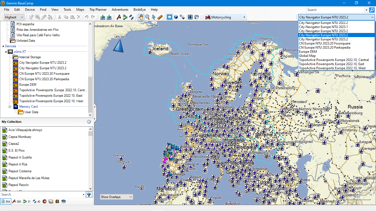Click the library tree vertical scrollbar
This screenshot has height=211, width=376.
point(90,95)
